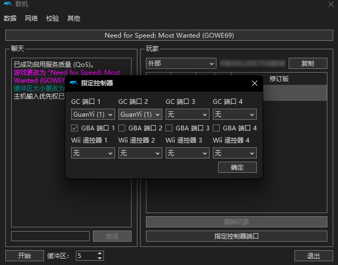338x265 pixels.
Task: Close the 指定控制器 dialog
Action: pyautogui.click(x=255, y=83)
